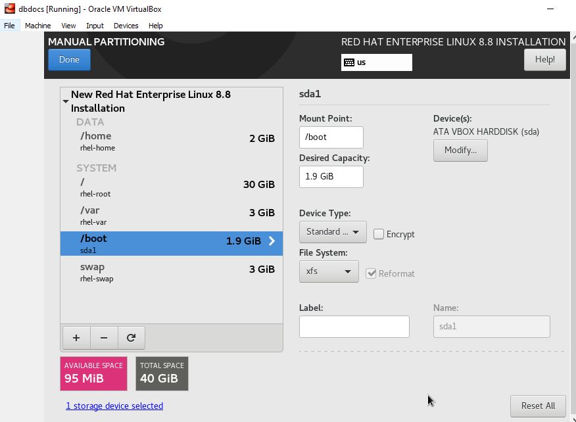The width and height of the screenshot is (576, 422).
Task: Click the AVAILABLE SPACE 95 MiB box
Action: 93,373
